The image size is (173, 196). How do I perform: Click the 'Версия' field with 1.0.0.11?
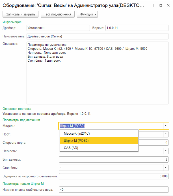[137, 28]
